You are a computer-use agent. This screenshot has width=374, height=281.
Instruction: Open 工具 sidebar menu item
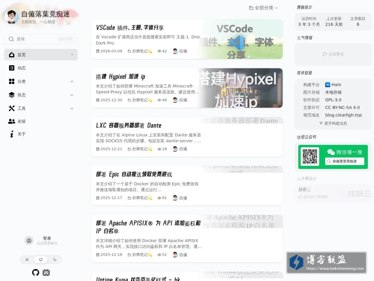(x=41, y=108)
